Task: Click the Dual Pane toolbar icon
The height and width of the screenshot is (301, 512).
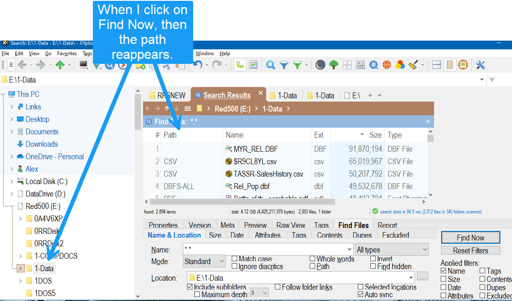Action: pyautogui.click(x=436, y=65)
